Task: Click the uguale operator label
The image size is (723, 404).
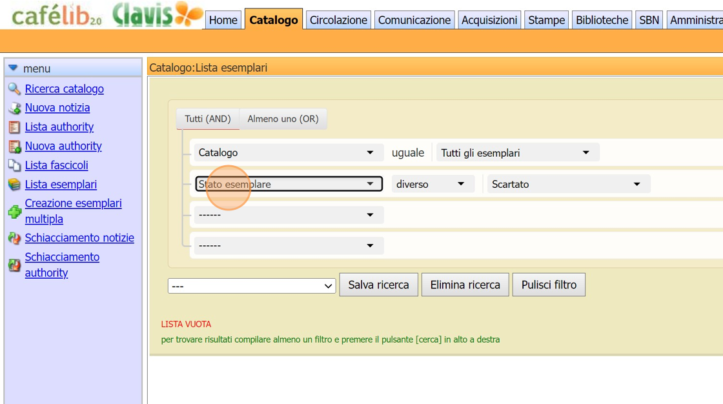Action: [x=407, y=153]
